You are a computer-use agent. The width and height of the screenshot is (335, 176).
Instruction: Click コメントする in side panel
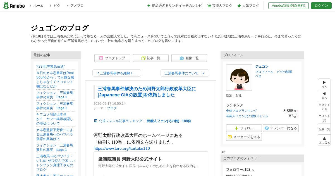point(324,107)
